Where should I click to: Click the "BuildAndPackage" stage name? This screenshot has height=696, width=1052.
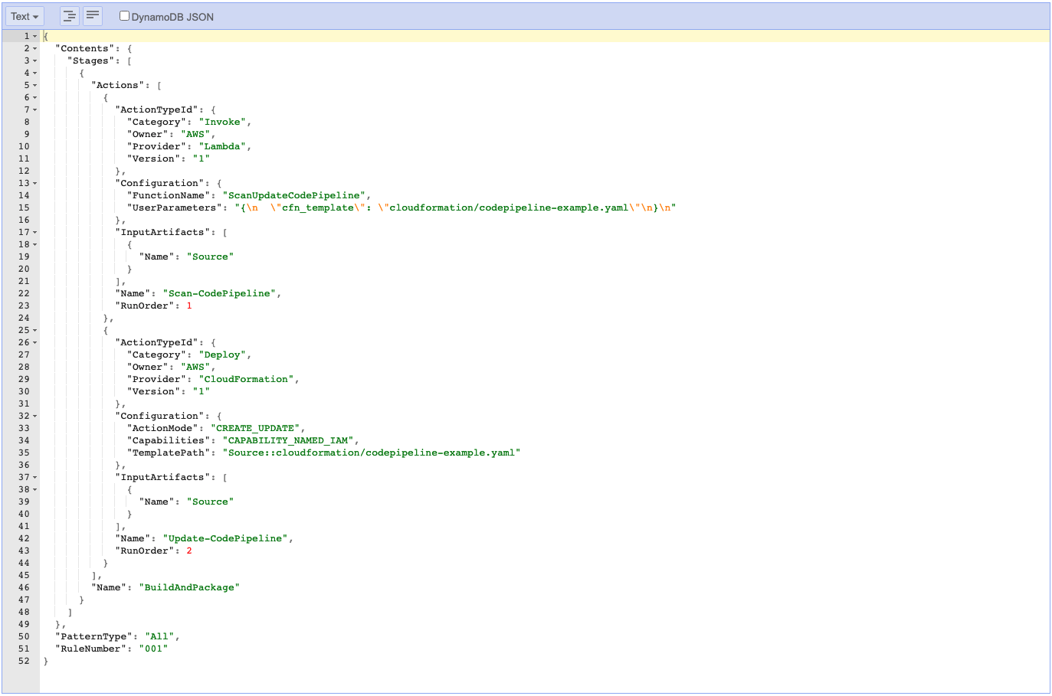point(189,588)
